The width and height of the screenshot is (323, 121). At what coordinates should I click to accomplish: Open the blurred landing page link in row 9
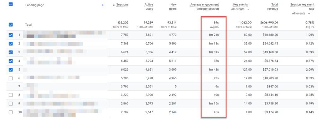[61, 104]
